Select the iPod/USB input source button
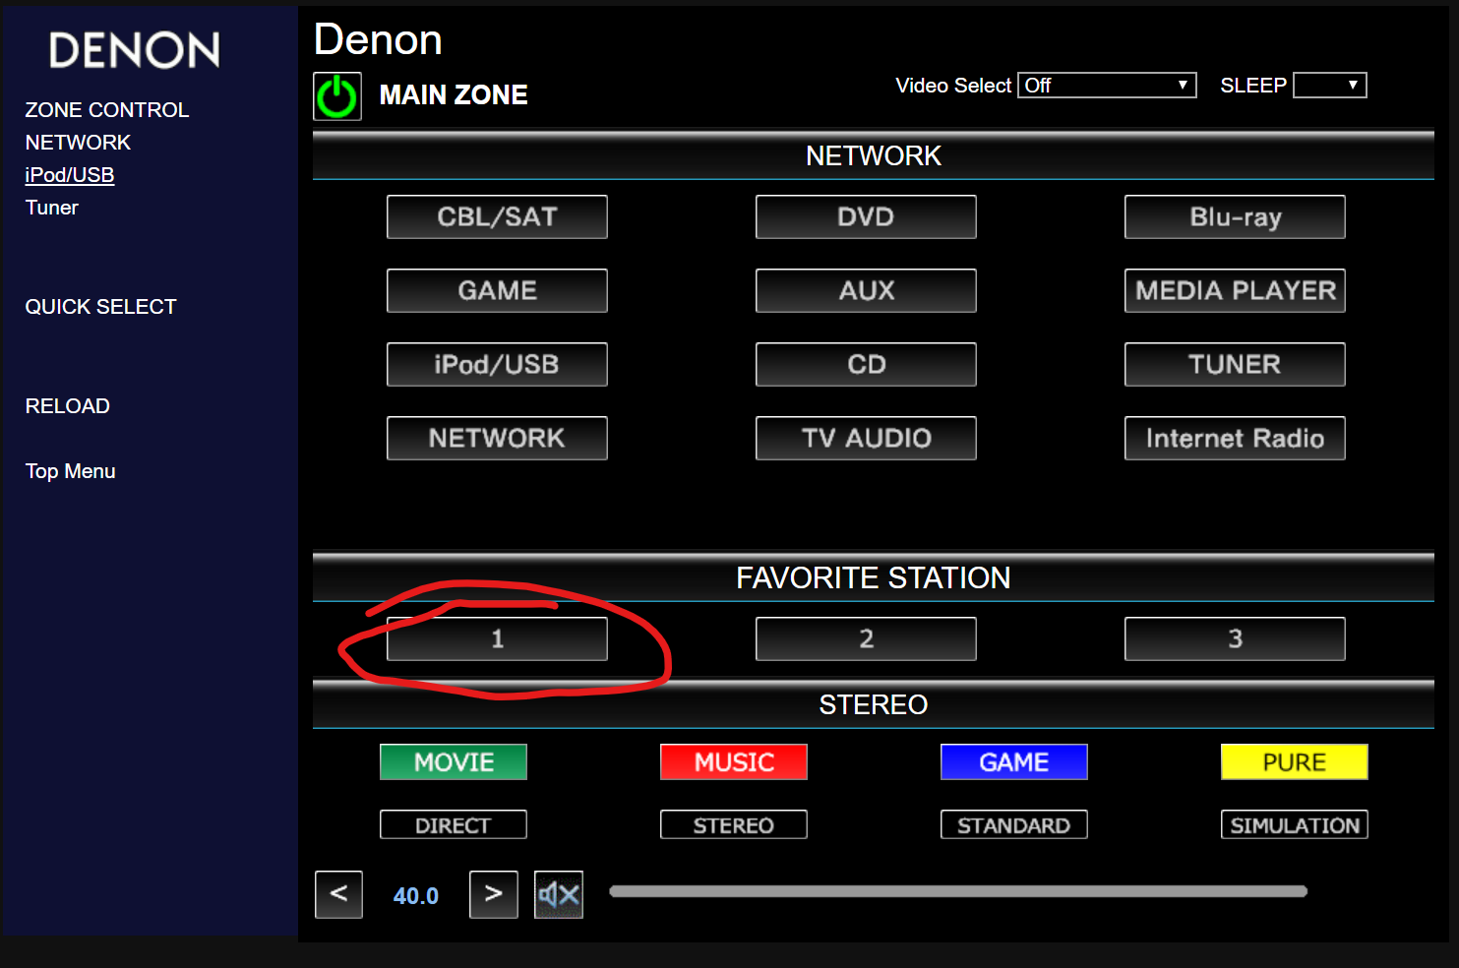1459x968 pixels. point(497,364)
